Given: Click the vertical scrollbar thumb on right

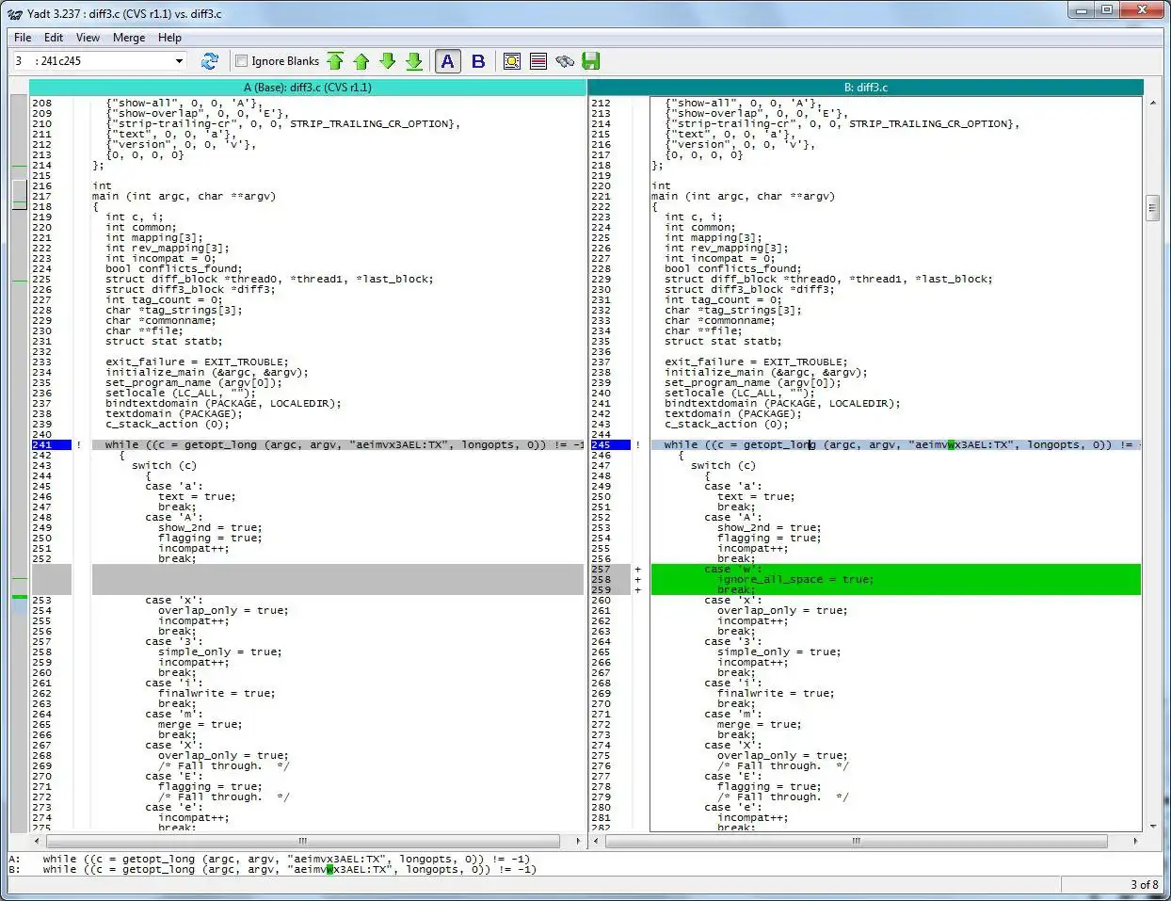Looking at the screenshot, I should coord(1152,208).
